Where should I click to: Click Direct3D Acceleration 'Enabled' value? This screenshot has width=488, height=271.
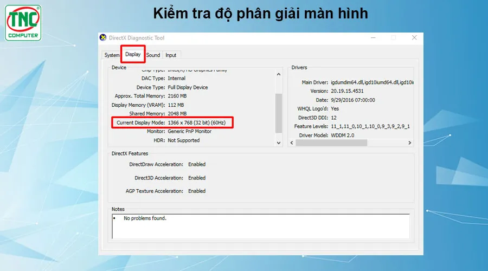point(197,178)
